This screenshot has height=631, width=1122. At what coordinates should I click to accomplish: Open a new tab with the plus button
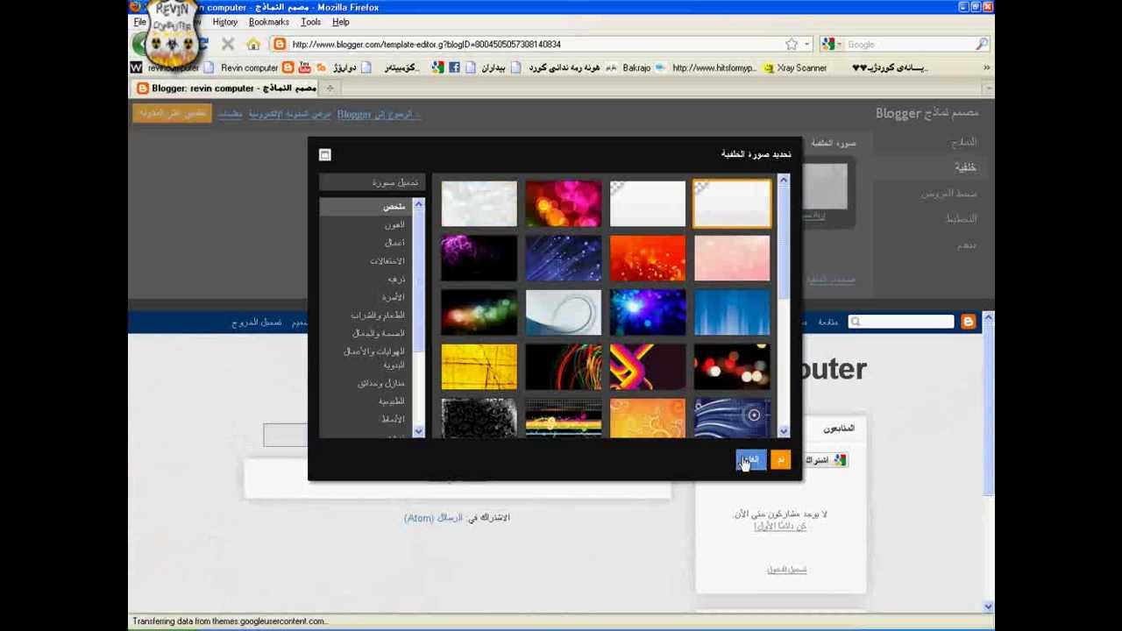click(330, 88)
